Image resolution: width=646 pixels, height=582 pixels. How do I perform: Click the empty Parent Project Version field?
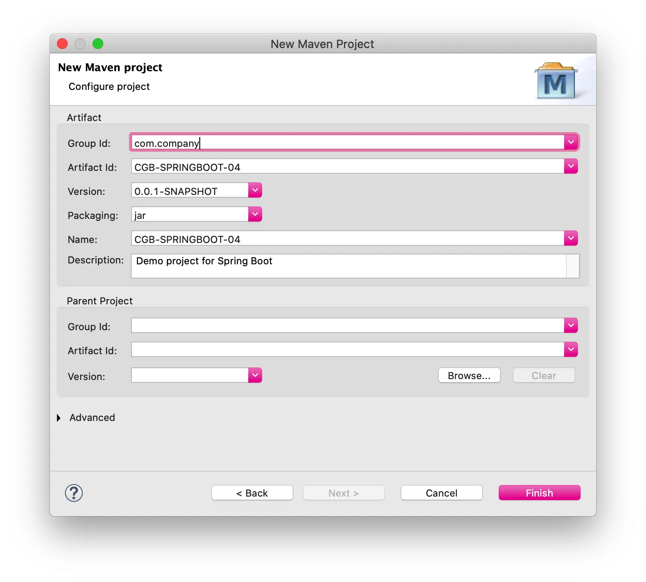click(x=190, y=376)
